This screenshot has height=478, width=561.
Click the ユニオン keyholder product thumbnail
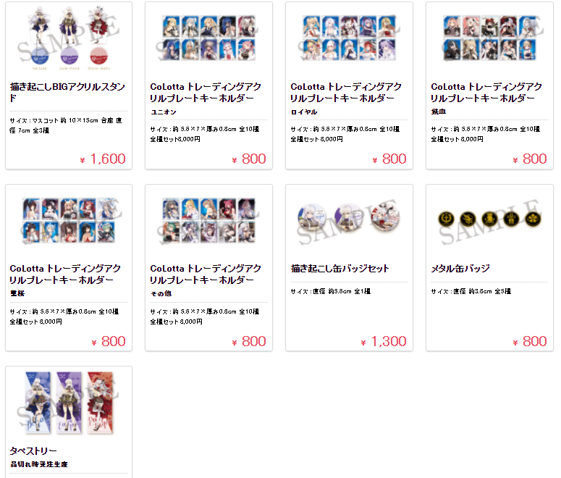pyautogui.click(x=209, y=38)
